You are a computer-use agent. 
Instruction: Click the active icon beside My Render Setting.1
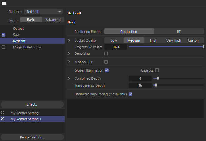[3, 119]
